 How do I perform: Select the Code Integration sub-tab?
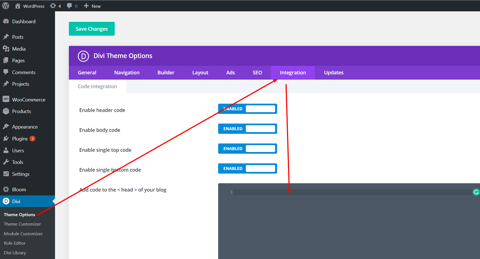point(97,87)
